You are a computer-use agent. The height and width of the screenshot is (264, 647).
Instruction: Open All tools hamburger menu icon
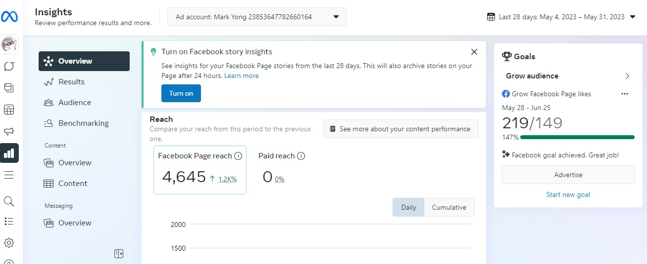tap(9, 175)
